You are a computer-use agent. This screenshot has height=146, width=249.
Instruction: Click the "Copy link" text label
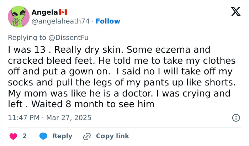(x=112, y=136)
